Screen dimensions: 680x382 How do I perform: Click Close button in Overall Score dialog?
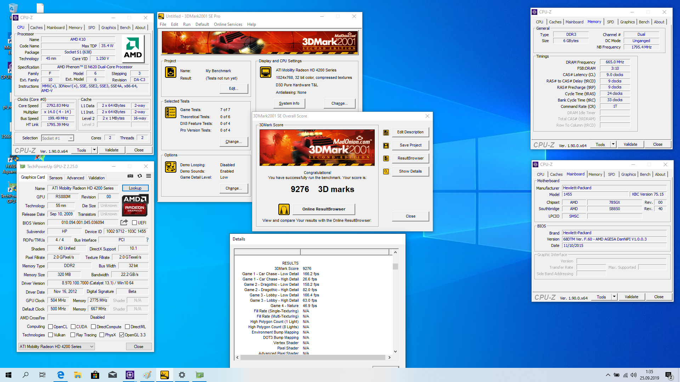tap(410, 216)
